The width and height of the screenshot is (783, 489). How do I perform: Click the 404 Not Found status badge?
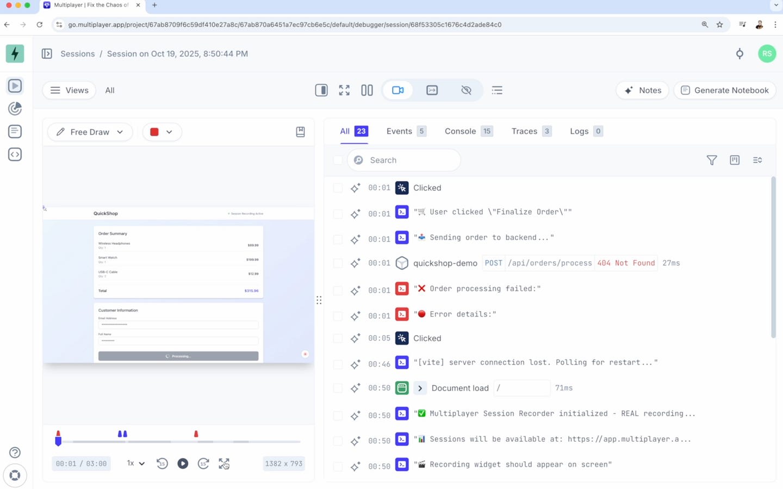pyautogui.click(x=626, y=263)
